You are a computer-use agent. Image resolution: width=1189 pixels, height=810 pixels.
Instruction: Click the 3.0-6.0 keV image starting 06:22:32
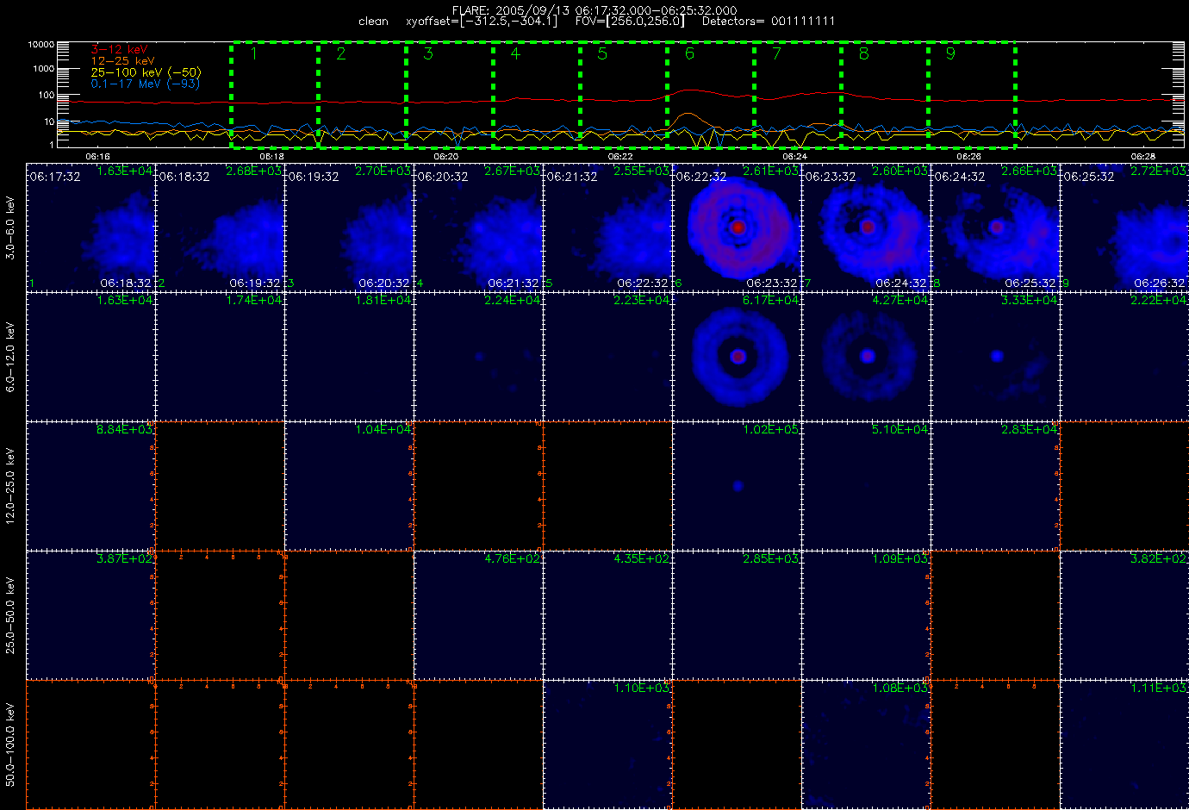click(x=738, y=227)
